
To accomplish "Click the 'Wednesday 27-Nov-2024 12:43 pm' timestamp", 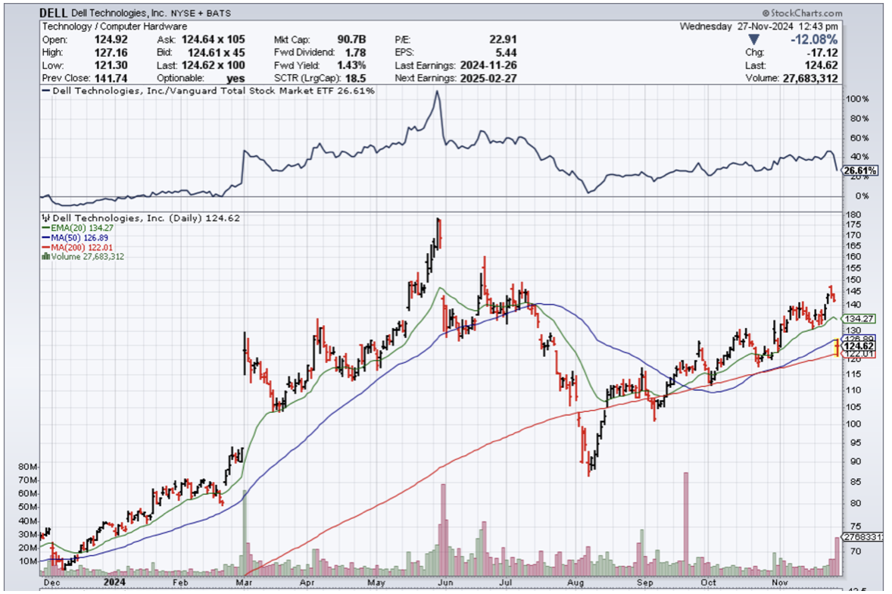I will click(x=759, y=27).
